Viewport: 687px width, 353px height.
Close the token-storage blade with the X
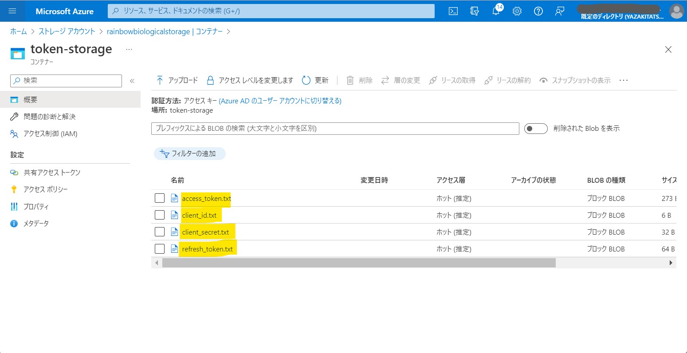coord(668,50)
